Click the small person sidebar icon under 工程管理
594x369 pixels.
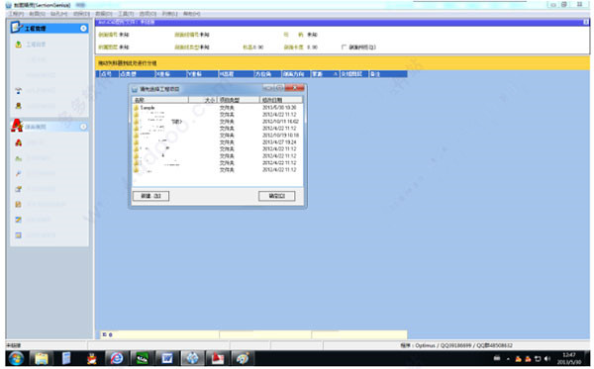click(18, 106)
